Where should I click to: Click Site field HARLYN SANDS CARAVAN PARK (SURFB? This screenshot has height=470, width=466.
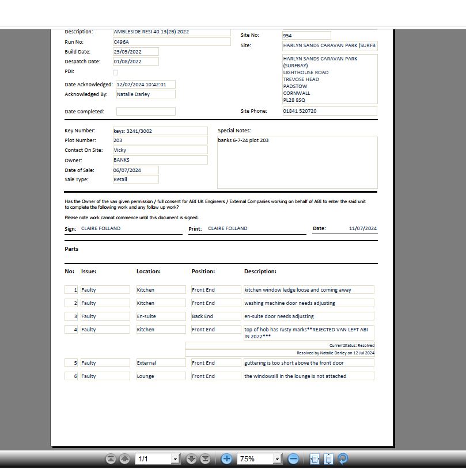pyautogui.click(x=329, y=45)
